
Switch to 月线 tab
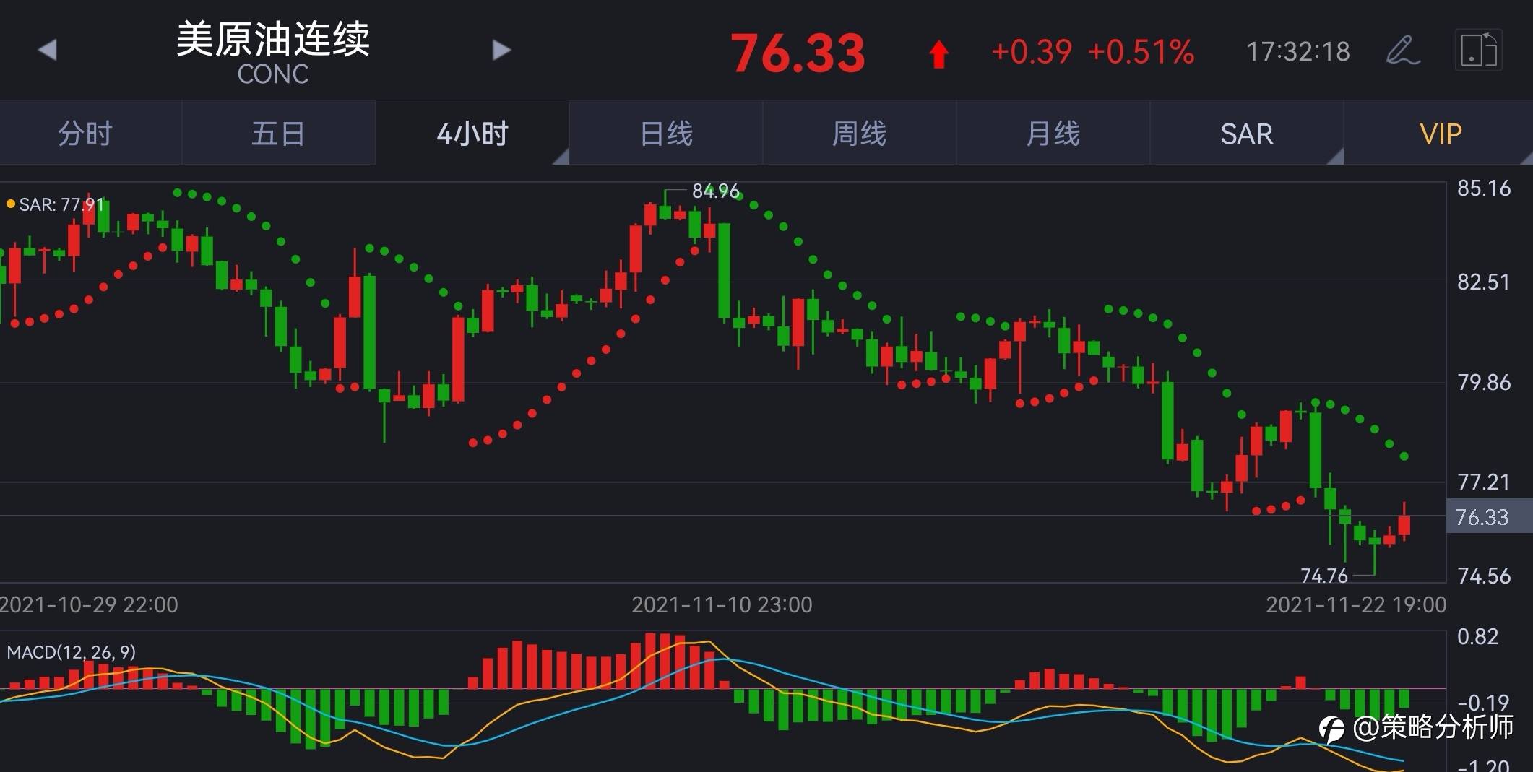(x=1053, y=134)
